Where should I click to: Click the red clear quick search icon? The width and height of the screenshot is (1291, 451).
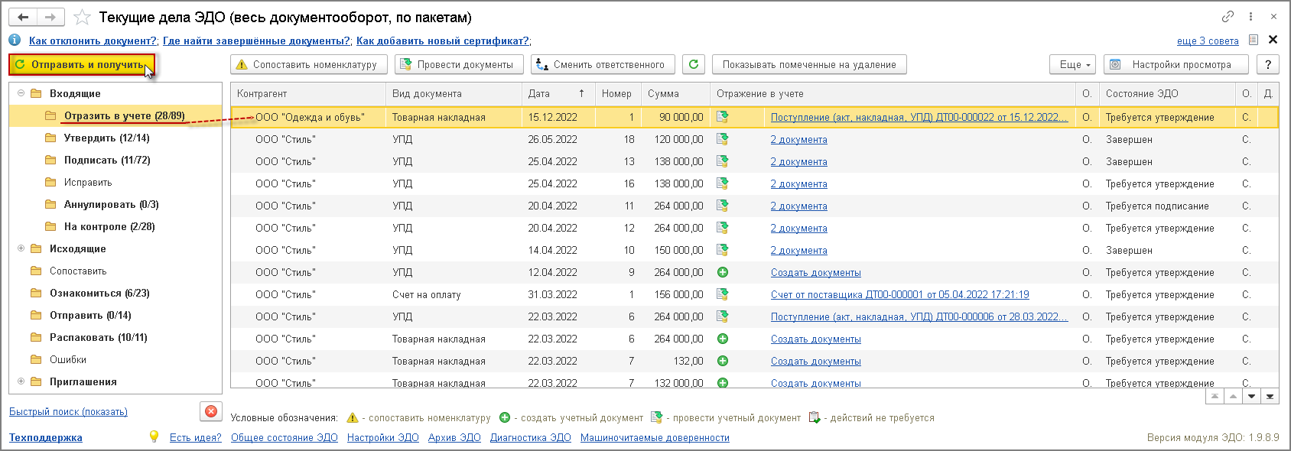pos(211,411)
